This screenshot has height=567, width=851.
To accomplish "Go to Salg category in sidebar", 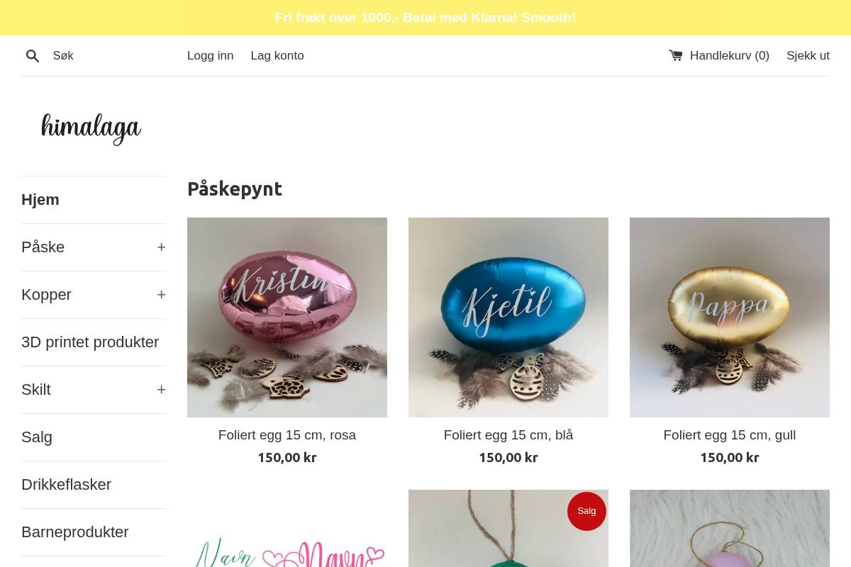I will point(37,437).
